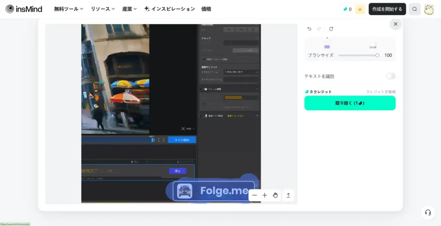
Task: Open the インスピレーション page
Action: pos(170,9)
